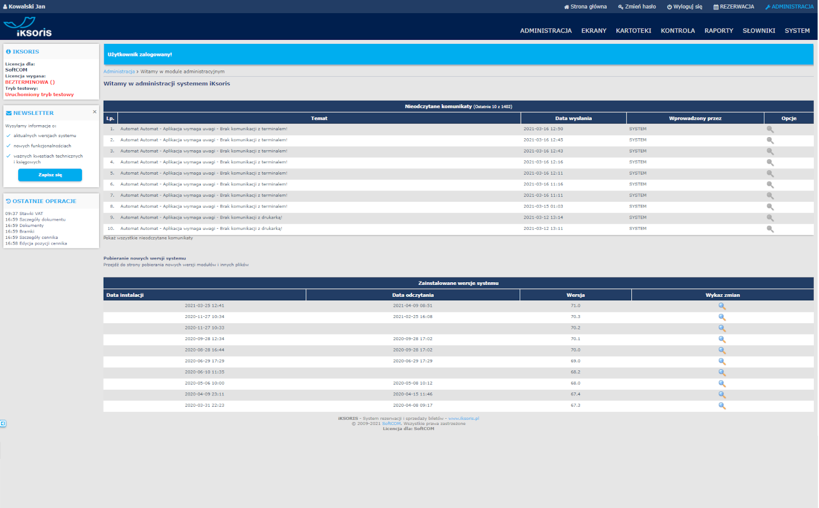Screen dimensions: 819x508
Task: Click the iKsoris logo
Action: point(28,27)
